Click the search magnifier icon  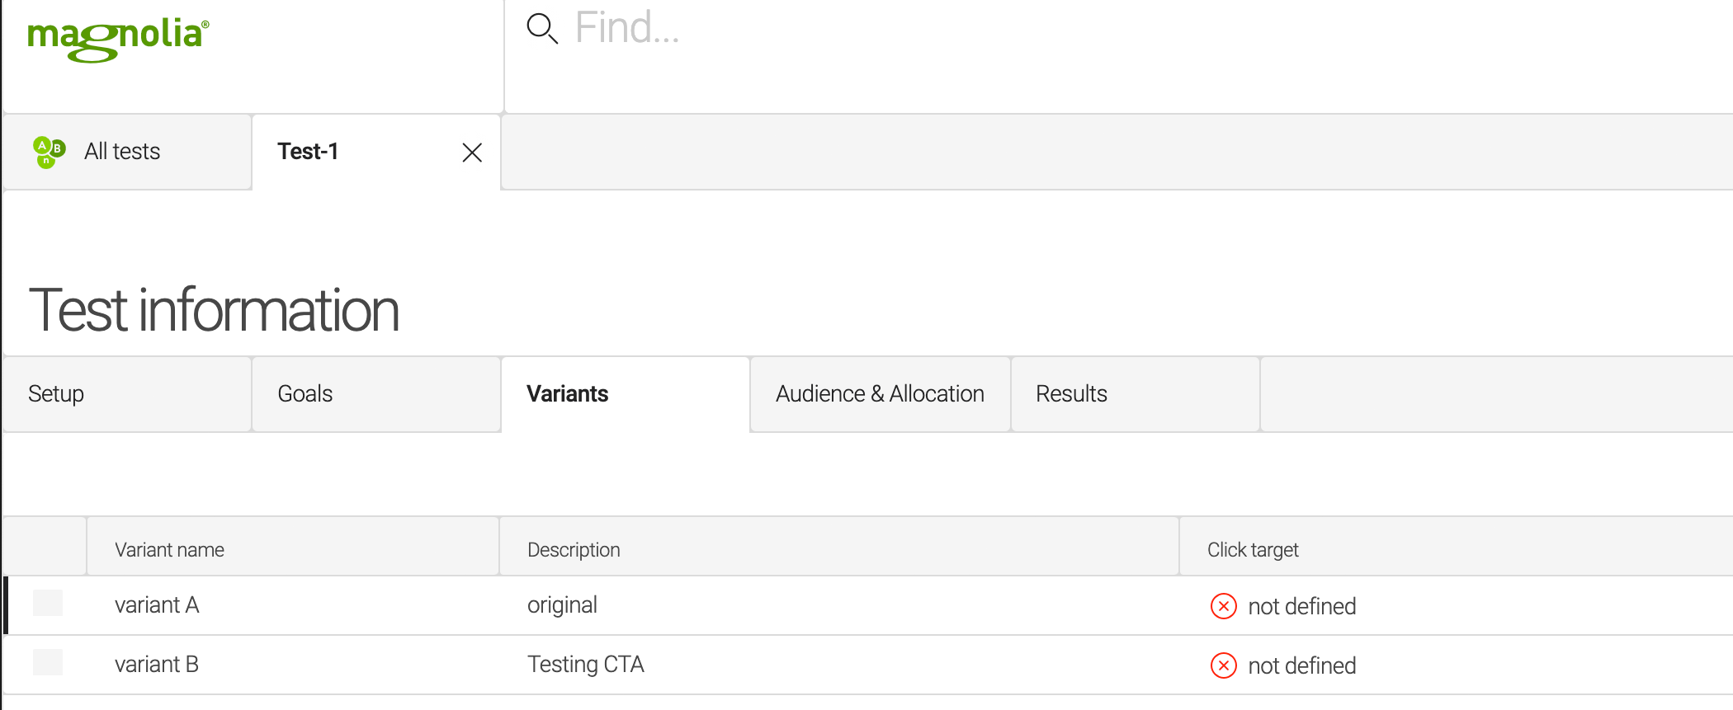click(x=542, y=29)
